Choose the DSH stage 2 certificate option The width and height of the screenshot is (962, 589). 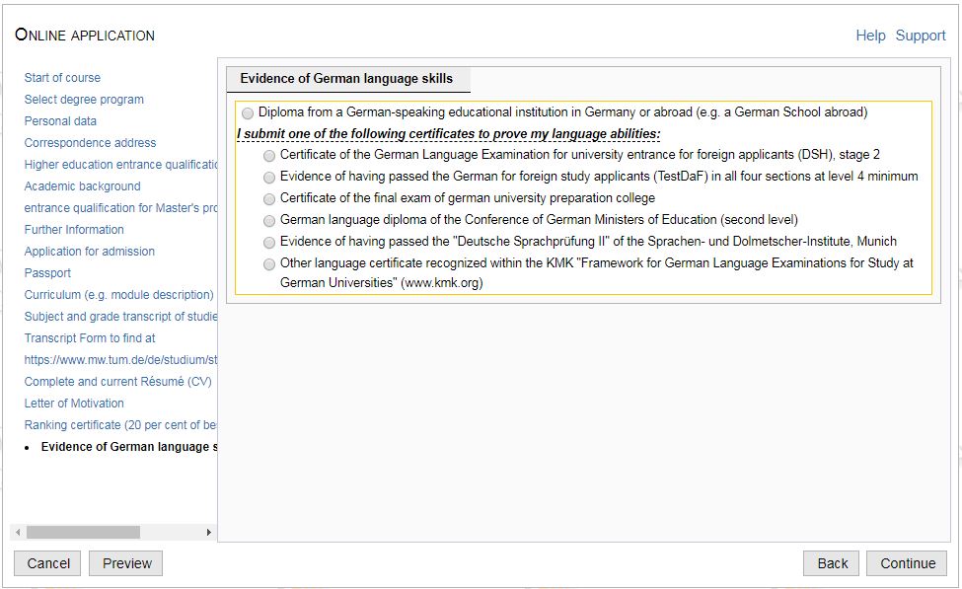coord(269,156)
